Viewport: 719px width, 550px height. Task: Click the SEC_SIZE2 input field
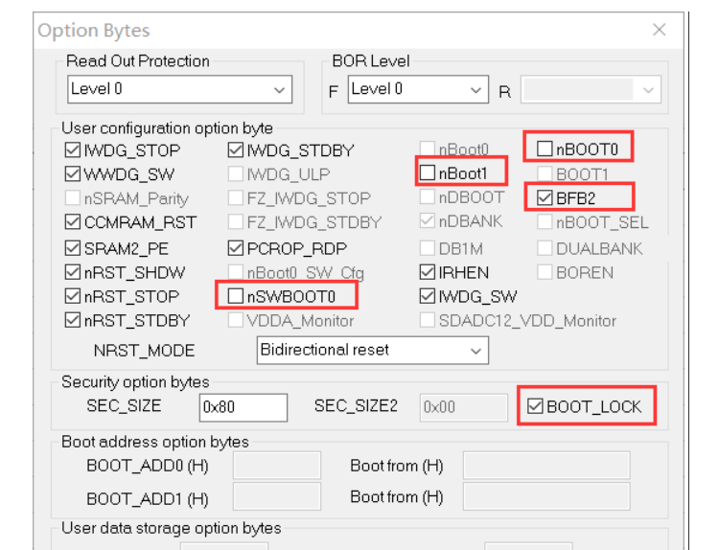click(x=464, y=407)
